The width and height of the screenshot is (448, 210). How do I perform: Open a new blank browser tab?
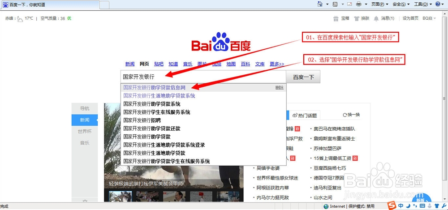104,5
